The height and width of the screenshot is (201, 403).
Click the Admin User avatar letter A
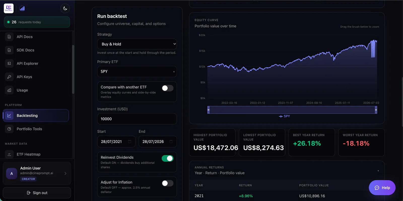pos(12,174)
